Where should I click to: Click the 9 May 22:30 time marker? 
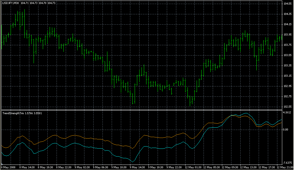[175, 167]
